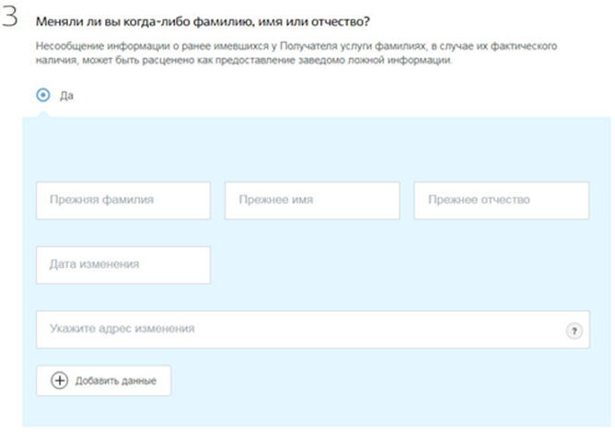
Task: Focus the Прежняя фамилия field
Action: [123, 201]
